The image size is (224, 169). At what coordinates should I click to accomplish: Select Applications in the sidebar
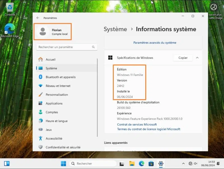tap(55, 103)
